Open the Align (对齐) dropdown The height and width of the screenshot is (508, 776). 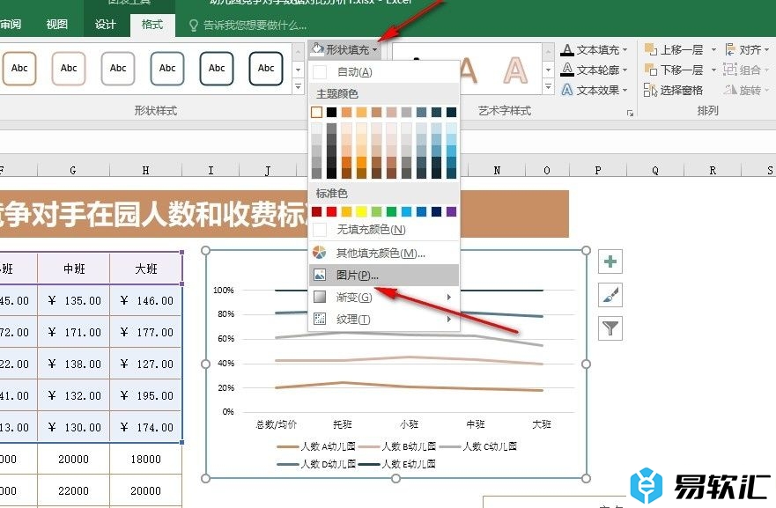tap(747, 50)
